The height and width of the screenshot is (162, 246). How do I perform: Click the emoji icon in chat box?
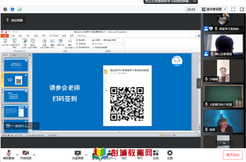pos(8,126)
